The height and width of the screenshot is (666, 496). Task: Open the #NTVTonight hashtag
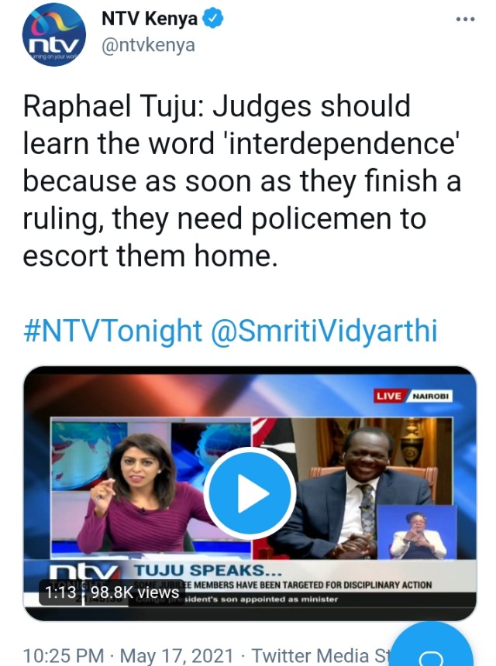(112, 331)
